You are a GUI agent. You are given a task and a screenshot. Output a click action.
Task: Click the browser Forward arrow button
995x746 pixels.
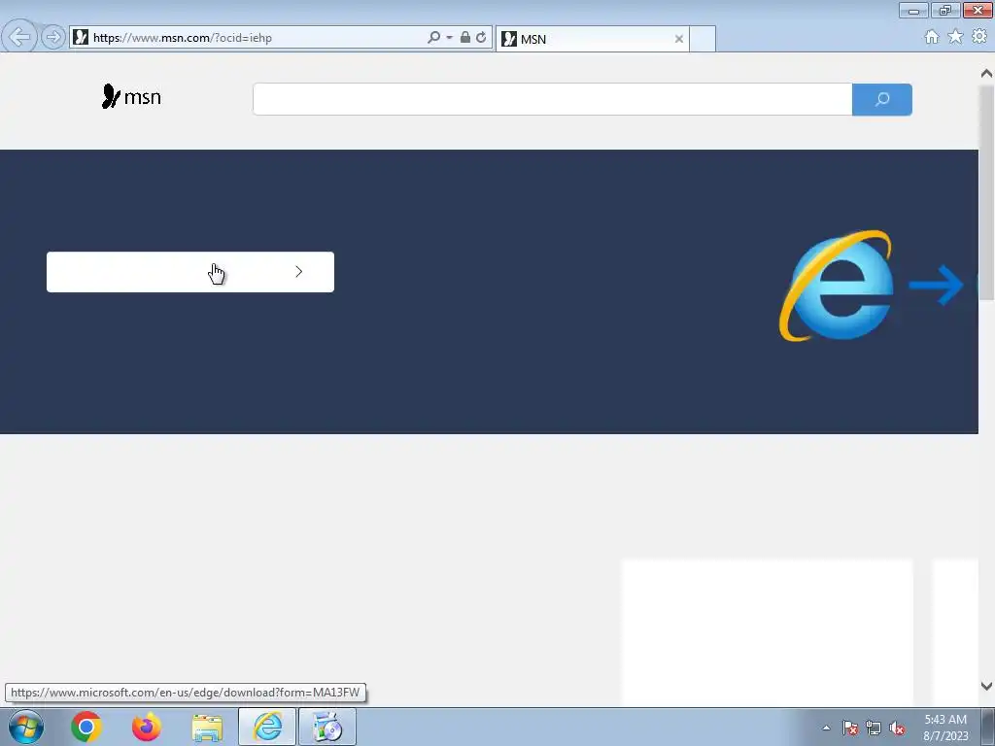pos(53,38)
